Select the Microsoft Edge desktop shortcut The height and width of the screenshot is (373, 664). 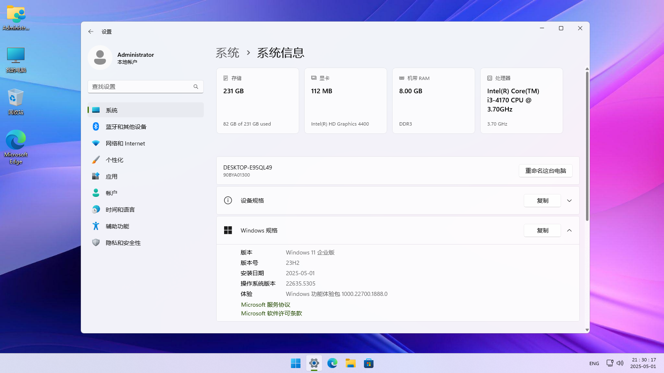pos(16,147)
